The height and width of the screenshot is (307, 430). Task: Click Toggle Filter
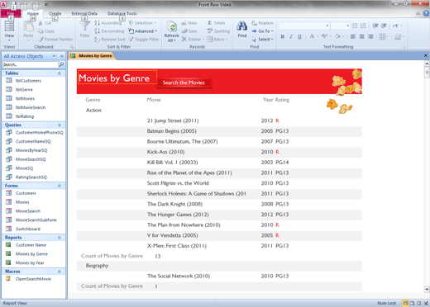tap(144, 40)
